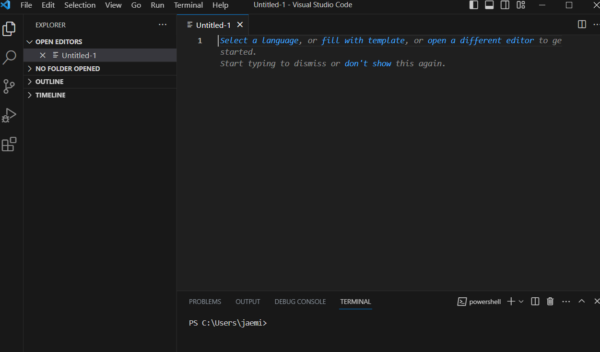Close the Untitled-1 editor tab
Screen dimensions: 600x352
pos(240,24)
